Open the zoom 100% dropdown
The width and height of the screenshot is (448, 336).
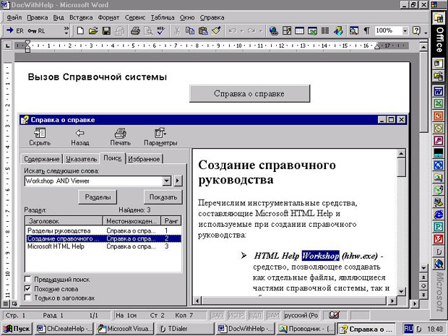tap(405, 30)
